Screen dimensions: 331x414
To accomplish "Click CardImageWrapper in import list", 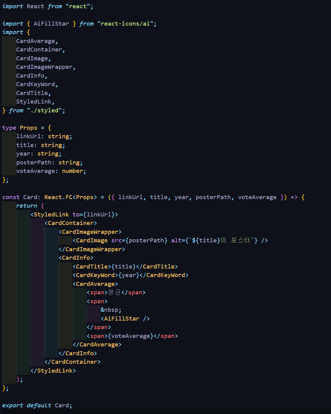I will [44, 67].
